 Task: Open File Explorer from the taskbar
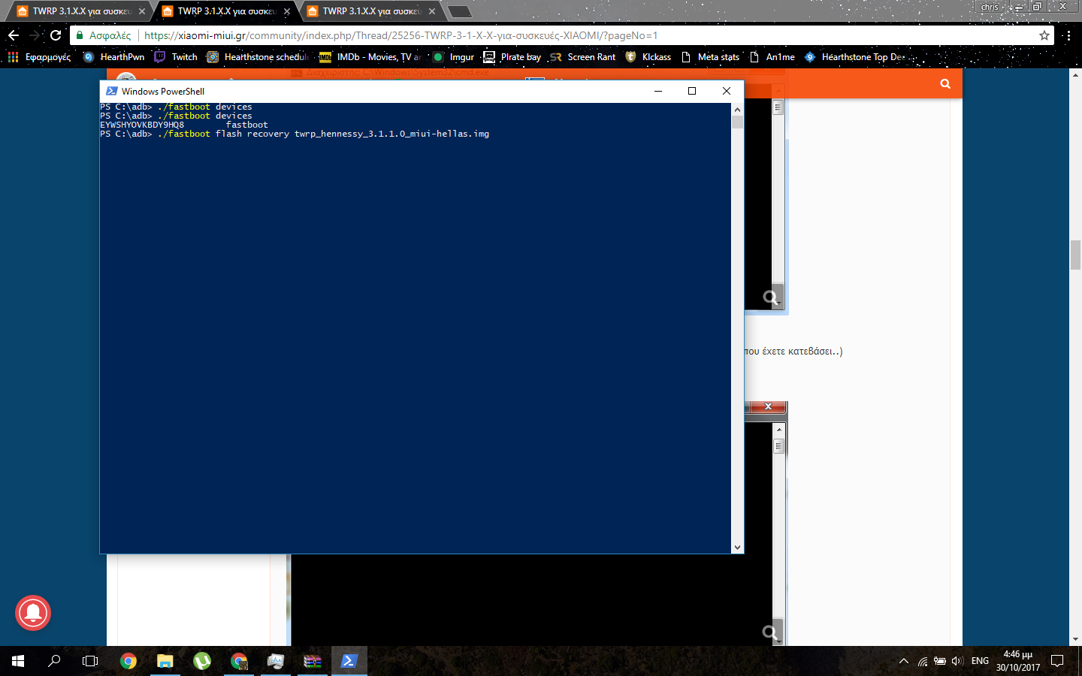click(x=165, y=661)
